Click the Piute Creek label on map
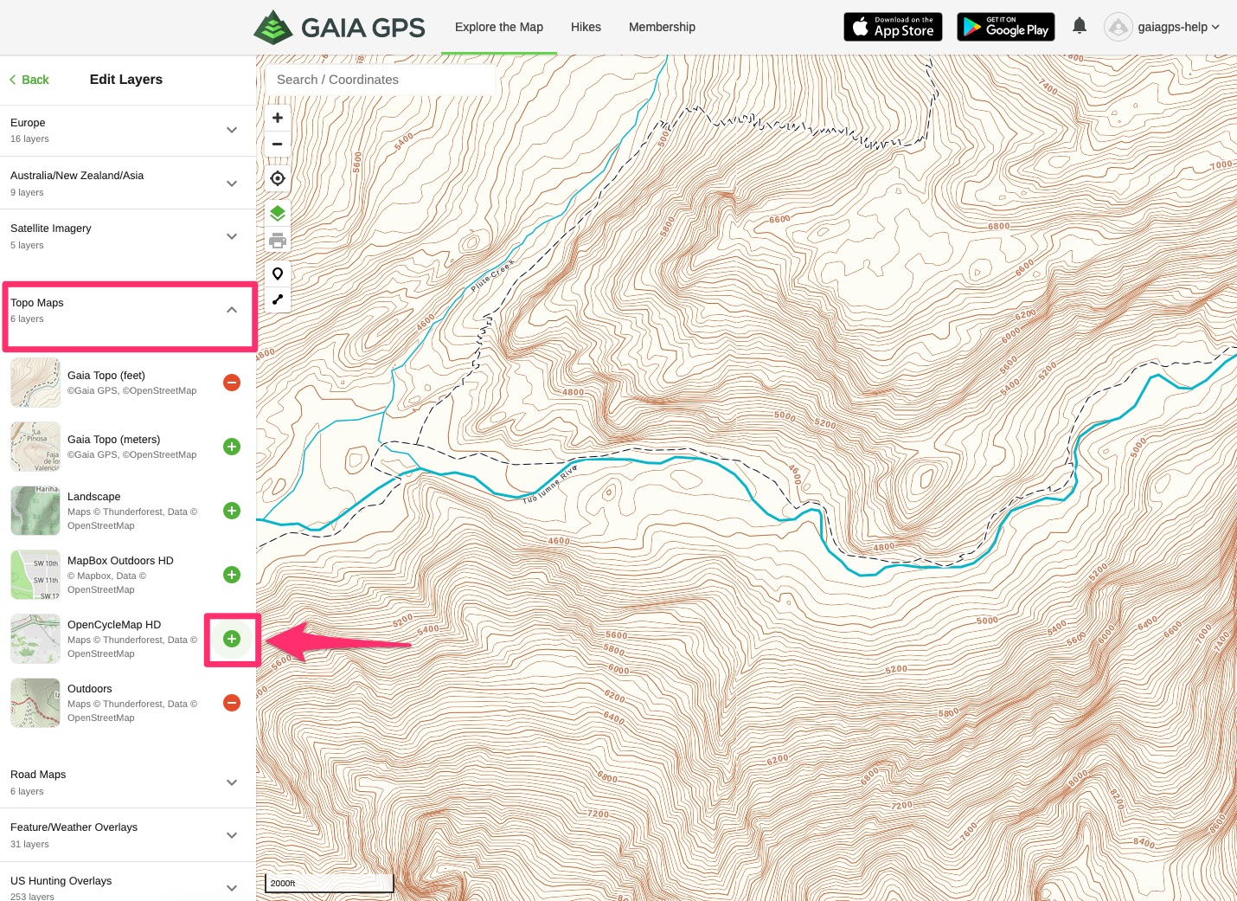Screen dimensions: 1237x901 pos(493,275)
